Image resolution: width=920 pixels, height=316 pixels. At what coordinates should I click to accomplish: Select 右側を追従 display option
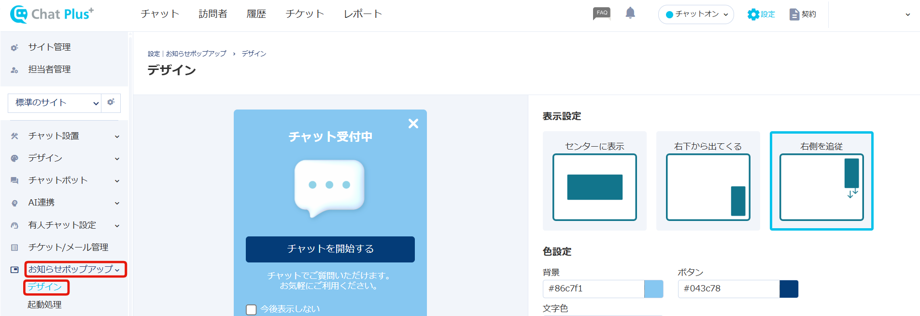point(821,181)
